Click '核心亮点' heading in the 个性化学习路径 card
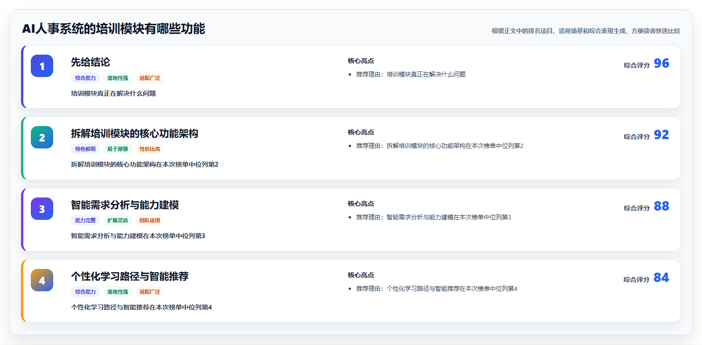The height and width of the screenshot is (345, 702). click(x=361, y=275)
